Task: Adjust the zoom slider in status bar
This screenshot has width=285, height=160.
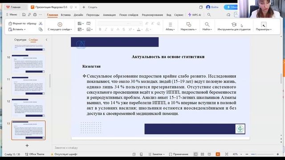Action: [x=262, y=154]
